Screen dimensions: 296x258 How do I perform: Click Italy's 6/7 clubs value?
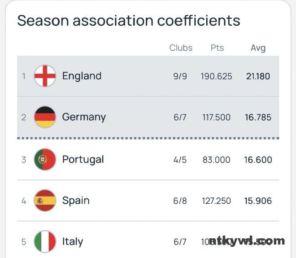coord(180,242)
